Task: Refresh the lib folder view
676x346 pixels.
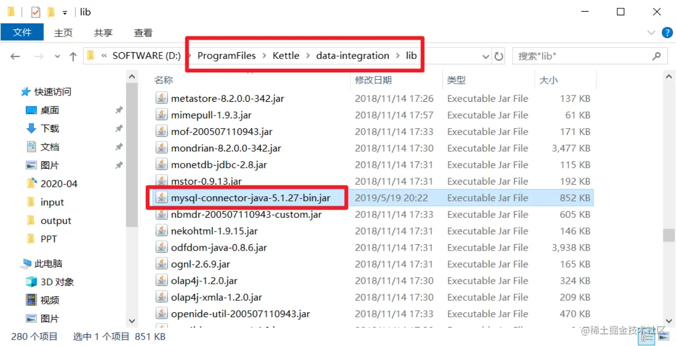Action: pos(499,56)
